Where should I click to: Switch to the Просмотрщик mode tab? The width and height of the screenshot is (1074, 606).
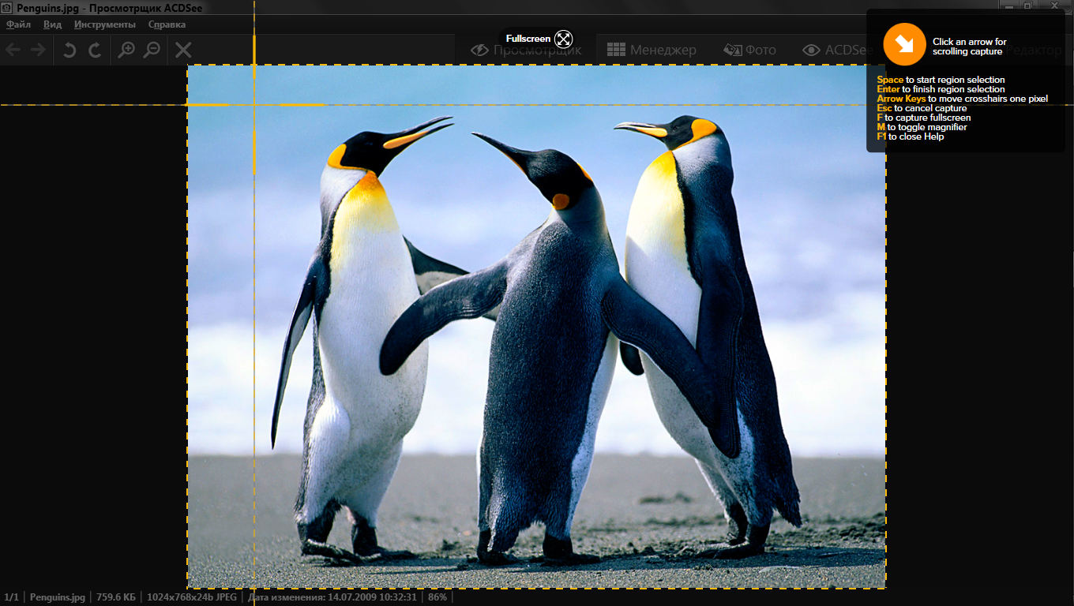pos(526,50)
